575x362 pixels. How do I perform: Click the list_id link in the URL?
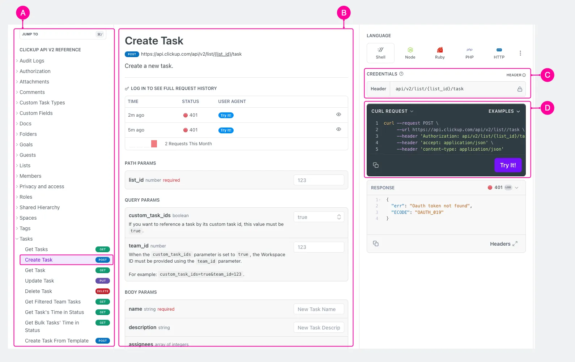[x=223, y=54]
